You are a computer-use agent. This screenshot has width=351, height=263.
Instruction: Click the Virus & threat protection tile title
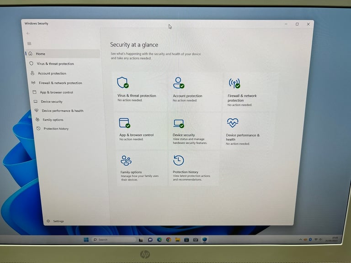tap(137, 95)
